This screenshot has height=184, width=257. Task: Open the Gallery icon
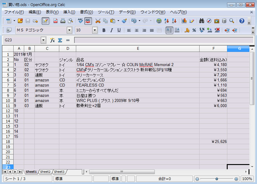click(x=217, y=21)
